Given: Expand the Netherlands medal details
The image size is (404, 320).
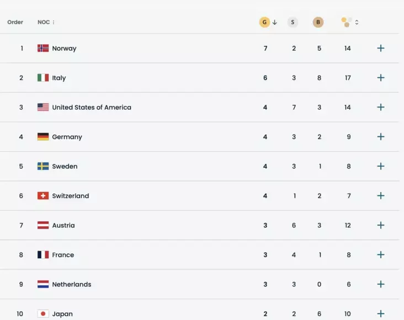Looking at the screenshot, I should point(380,284).
